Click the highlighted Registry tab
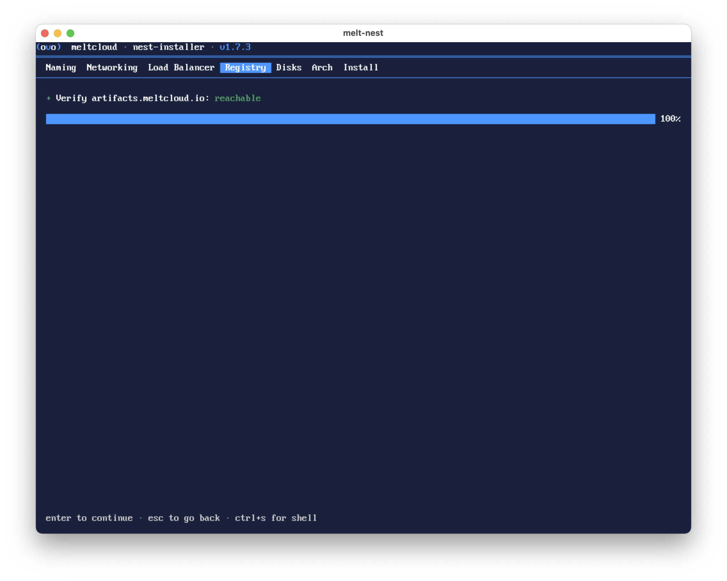 245,68
